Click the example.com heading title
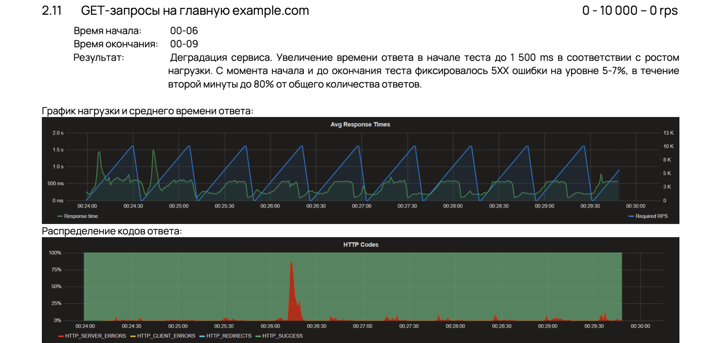The height and width of the screenshot is (343, 721). [195, 11]
